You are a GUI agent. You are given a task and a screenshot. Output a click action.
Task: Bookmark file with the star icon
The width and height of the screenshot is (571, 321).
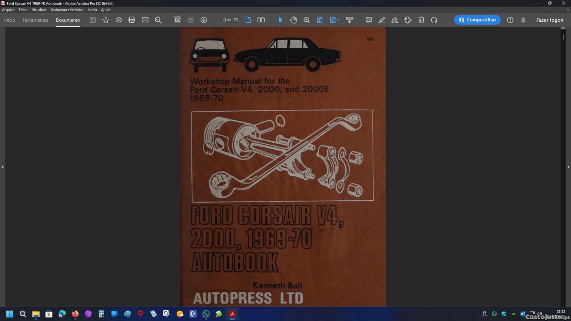(x=106, y=20)
